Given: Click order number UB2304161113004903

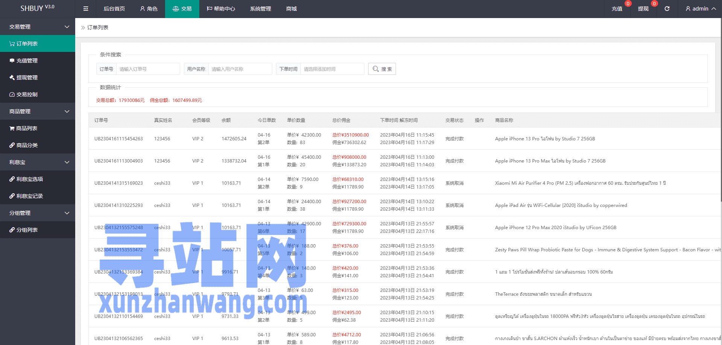Looking at the screenshot, I should click(x=118, y=161).
